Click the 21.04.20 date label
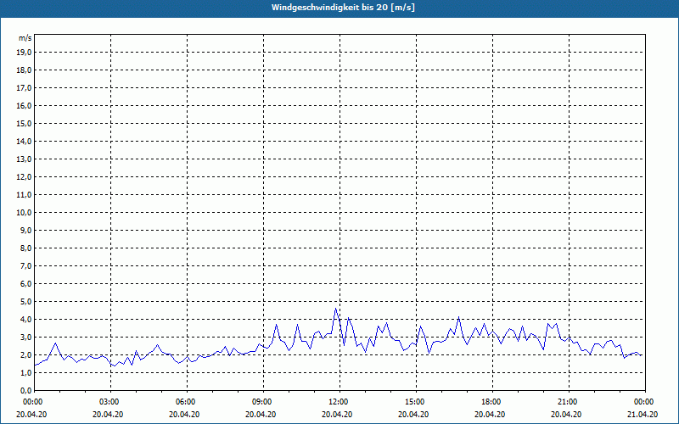The height and width of the screenshot is (424, 679). (x=643, y=415)
